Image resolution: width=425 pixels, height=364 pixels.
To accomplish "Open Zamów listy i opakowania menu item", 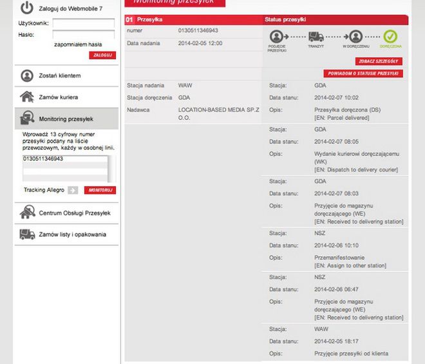I will [67, 235].
